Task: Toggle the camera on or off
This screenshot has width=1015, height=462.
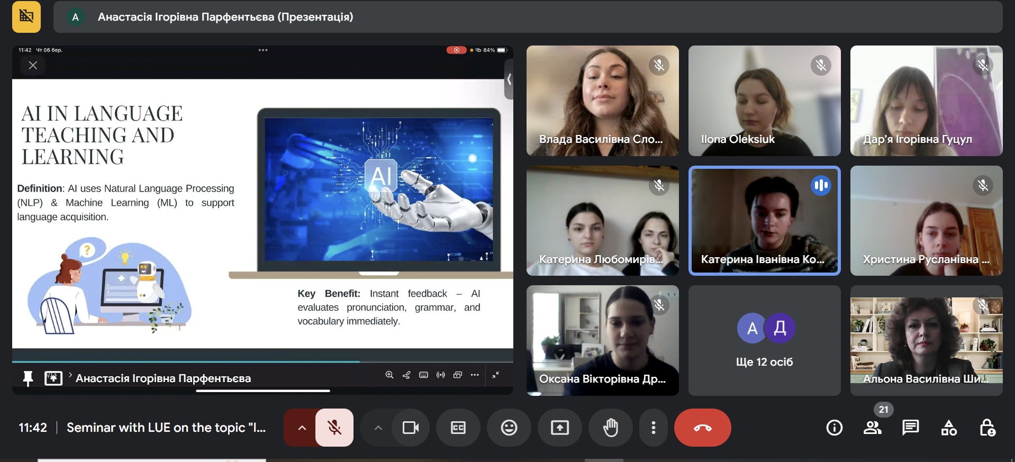Action: click(x=411, y=428)
